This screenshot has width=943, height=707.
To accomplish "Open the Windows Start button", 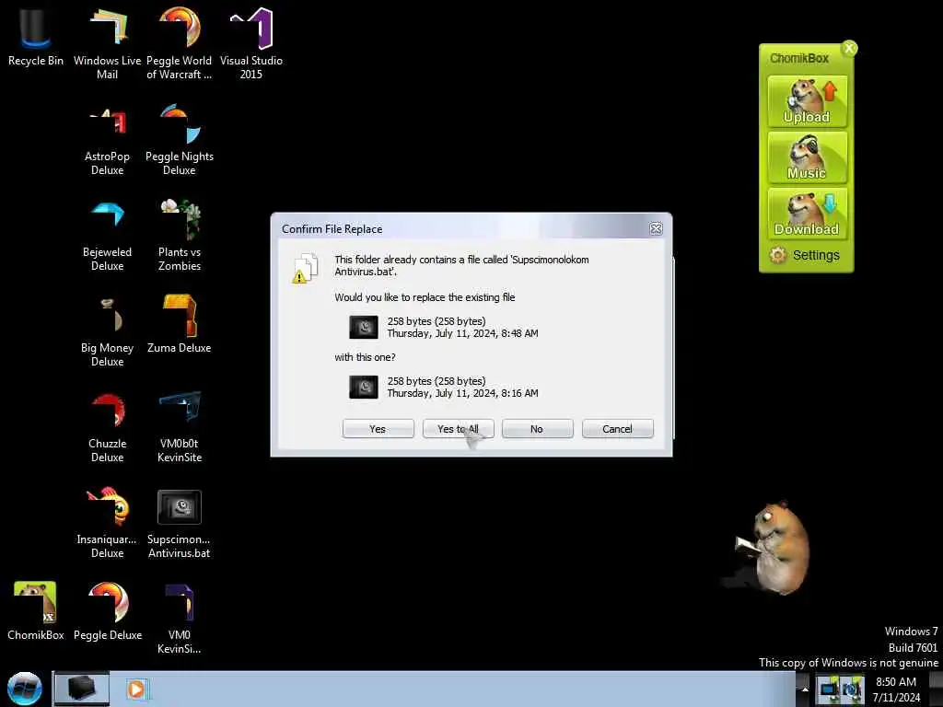I will [25, 689].
